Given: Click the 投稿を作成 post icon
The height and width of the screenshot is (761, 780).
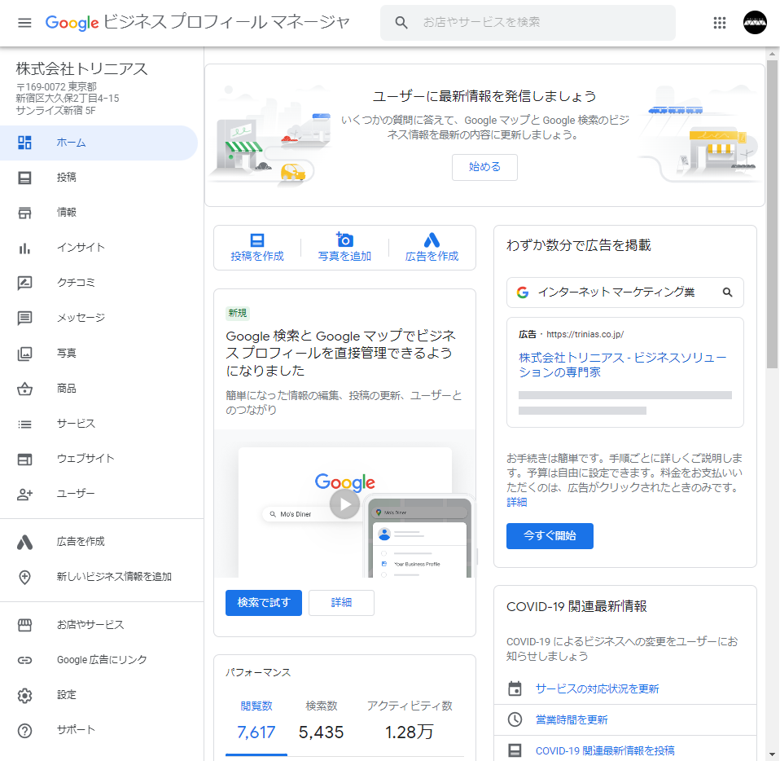Looking at the screenshot, I should pos(257,240).
